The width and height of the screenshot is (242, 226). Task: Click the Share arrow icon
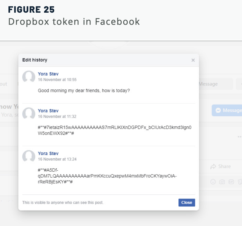pos(213,166)
